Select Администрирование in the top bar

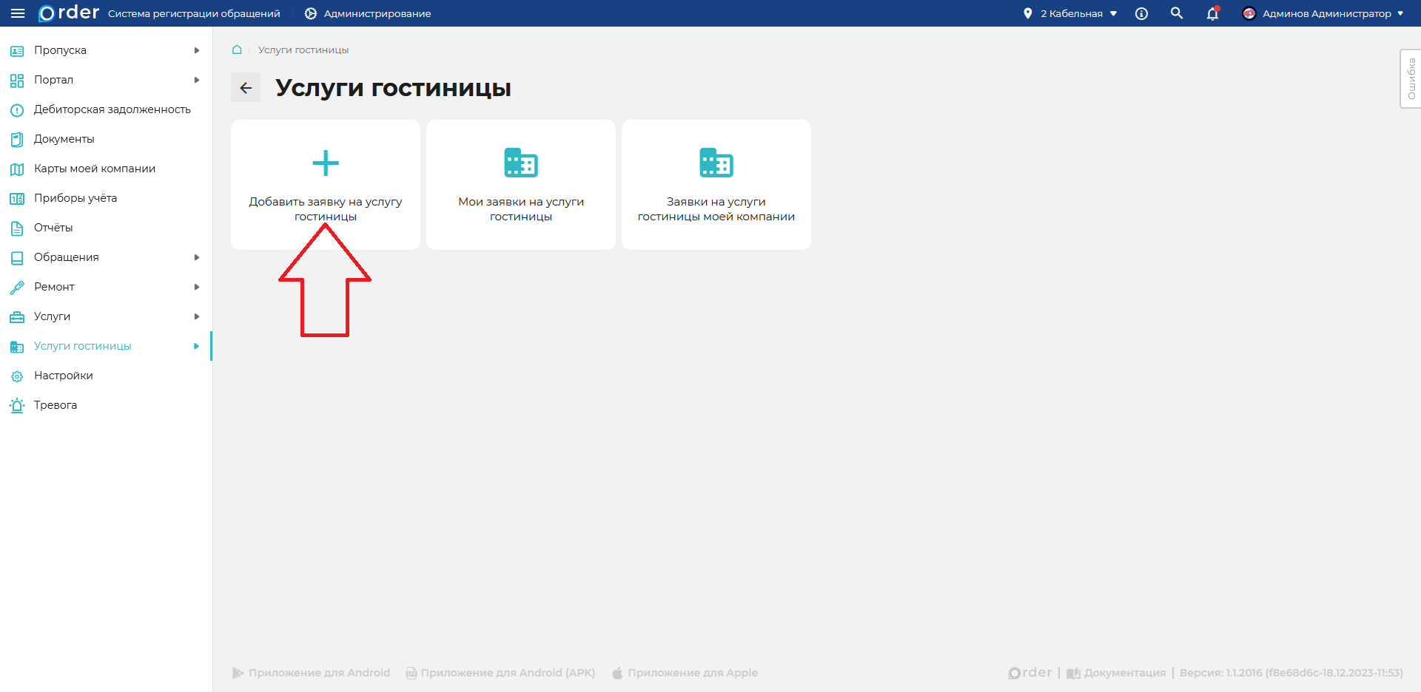click(366, 13)
